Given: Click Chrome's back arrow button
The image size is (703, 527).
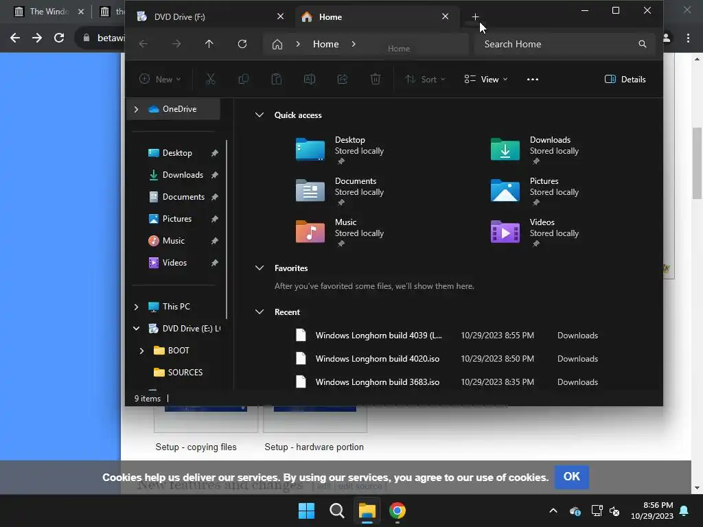Looking at the screenshot, I should pos(15,38).
